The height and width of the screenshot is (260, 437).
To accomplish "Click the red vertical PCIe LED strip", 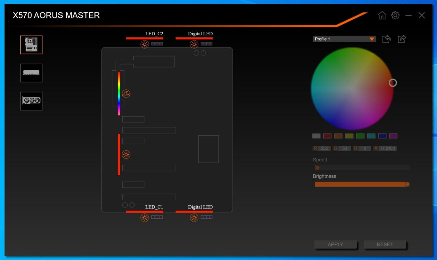I will pyautogui.click(x=119, y=154).
